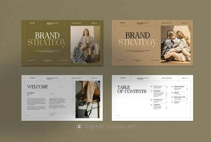
Task: Click the STRATEGY header label on tan slide
Action: 123,23
